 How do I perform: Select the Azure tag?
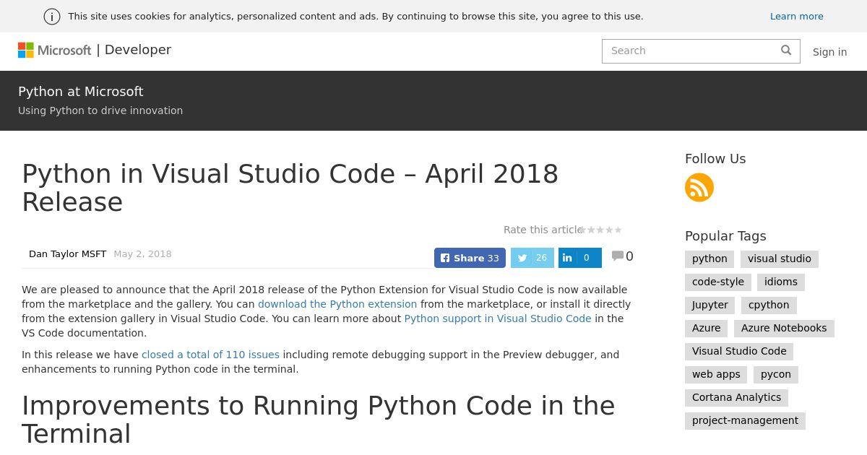(x=706, y=328)
